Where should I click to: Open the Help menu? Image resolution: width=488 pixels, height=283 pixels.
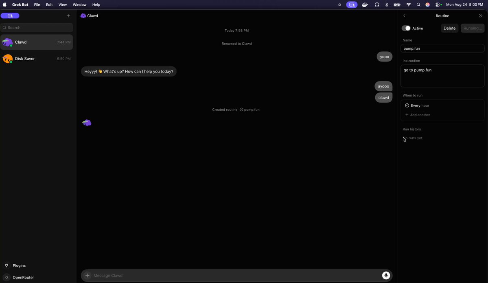point(96,4)
